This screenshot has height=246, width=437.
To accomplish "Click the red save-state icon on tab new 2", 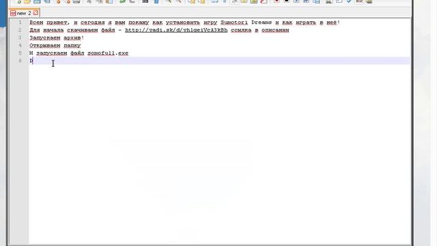I will (13, 13).
